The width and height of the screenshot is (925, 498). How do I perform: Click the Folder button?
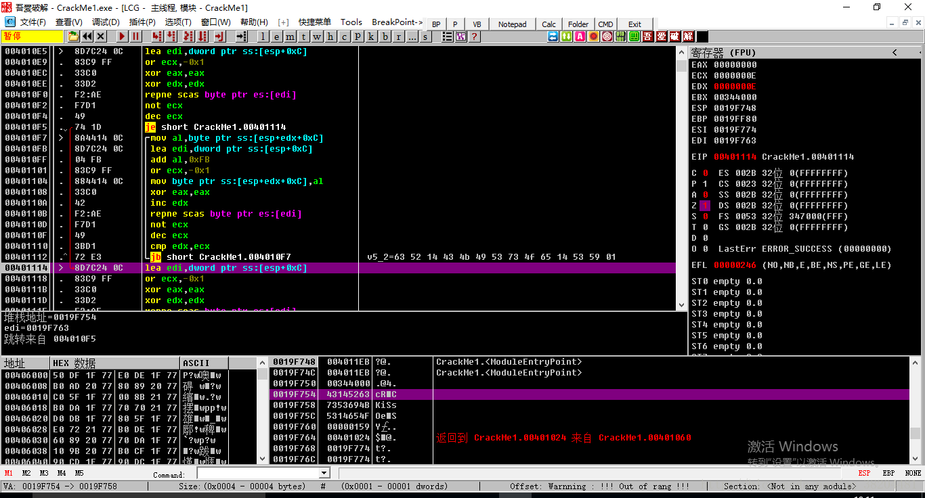point(578,24)
